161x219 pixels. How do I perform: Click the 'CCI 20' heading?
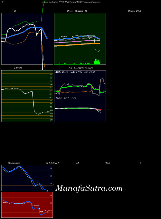click(18, 68)
